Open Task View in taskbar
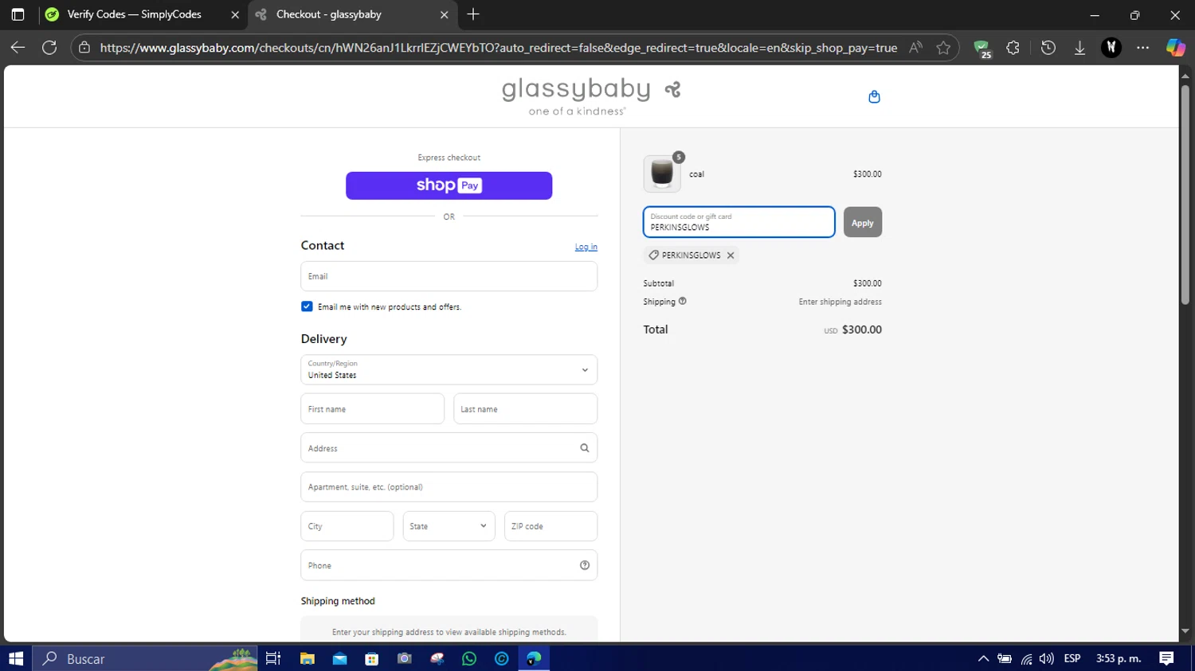 click(273, 658)
